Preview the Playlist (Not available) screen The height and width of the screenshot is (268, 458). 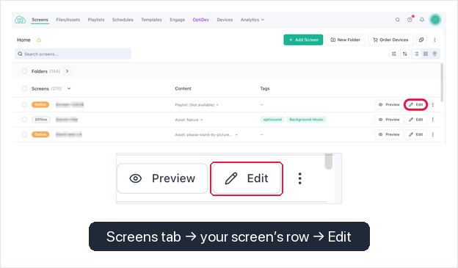(x=389, y=104)
